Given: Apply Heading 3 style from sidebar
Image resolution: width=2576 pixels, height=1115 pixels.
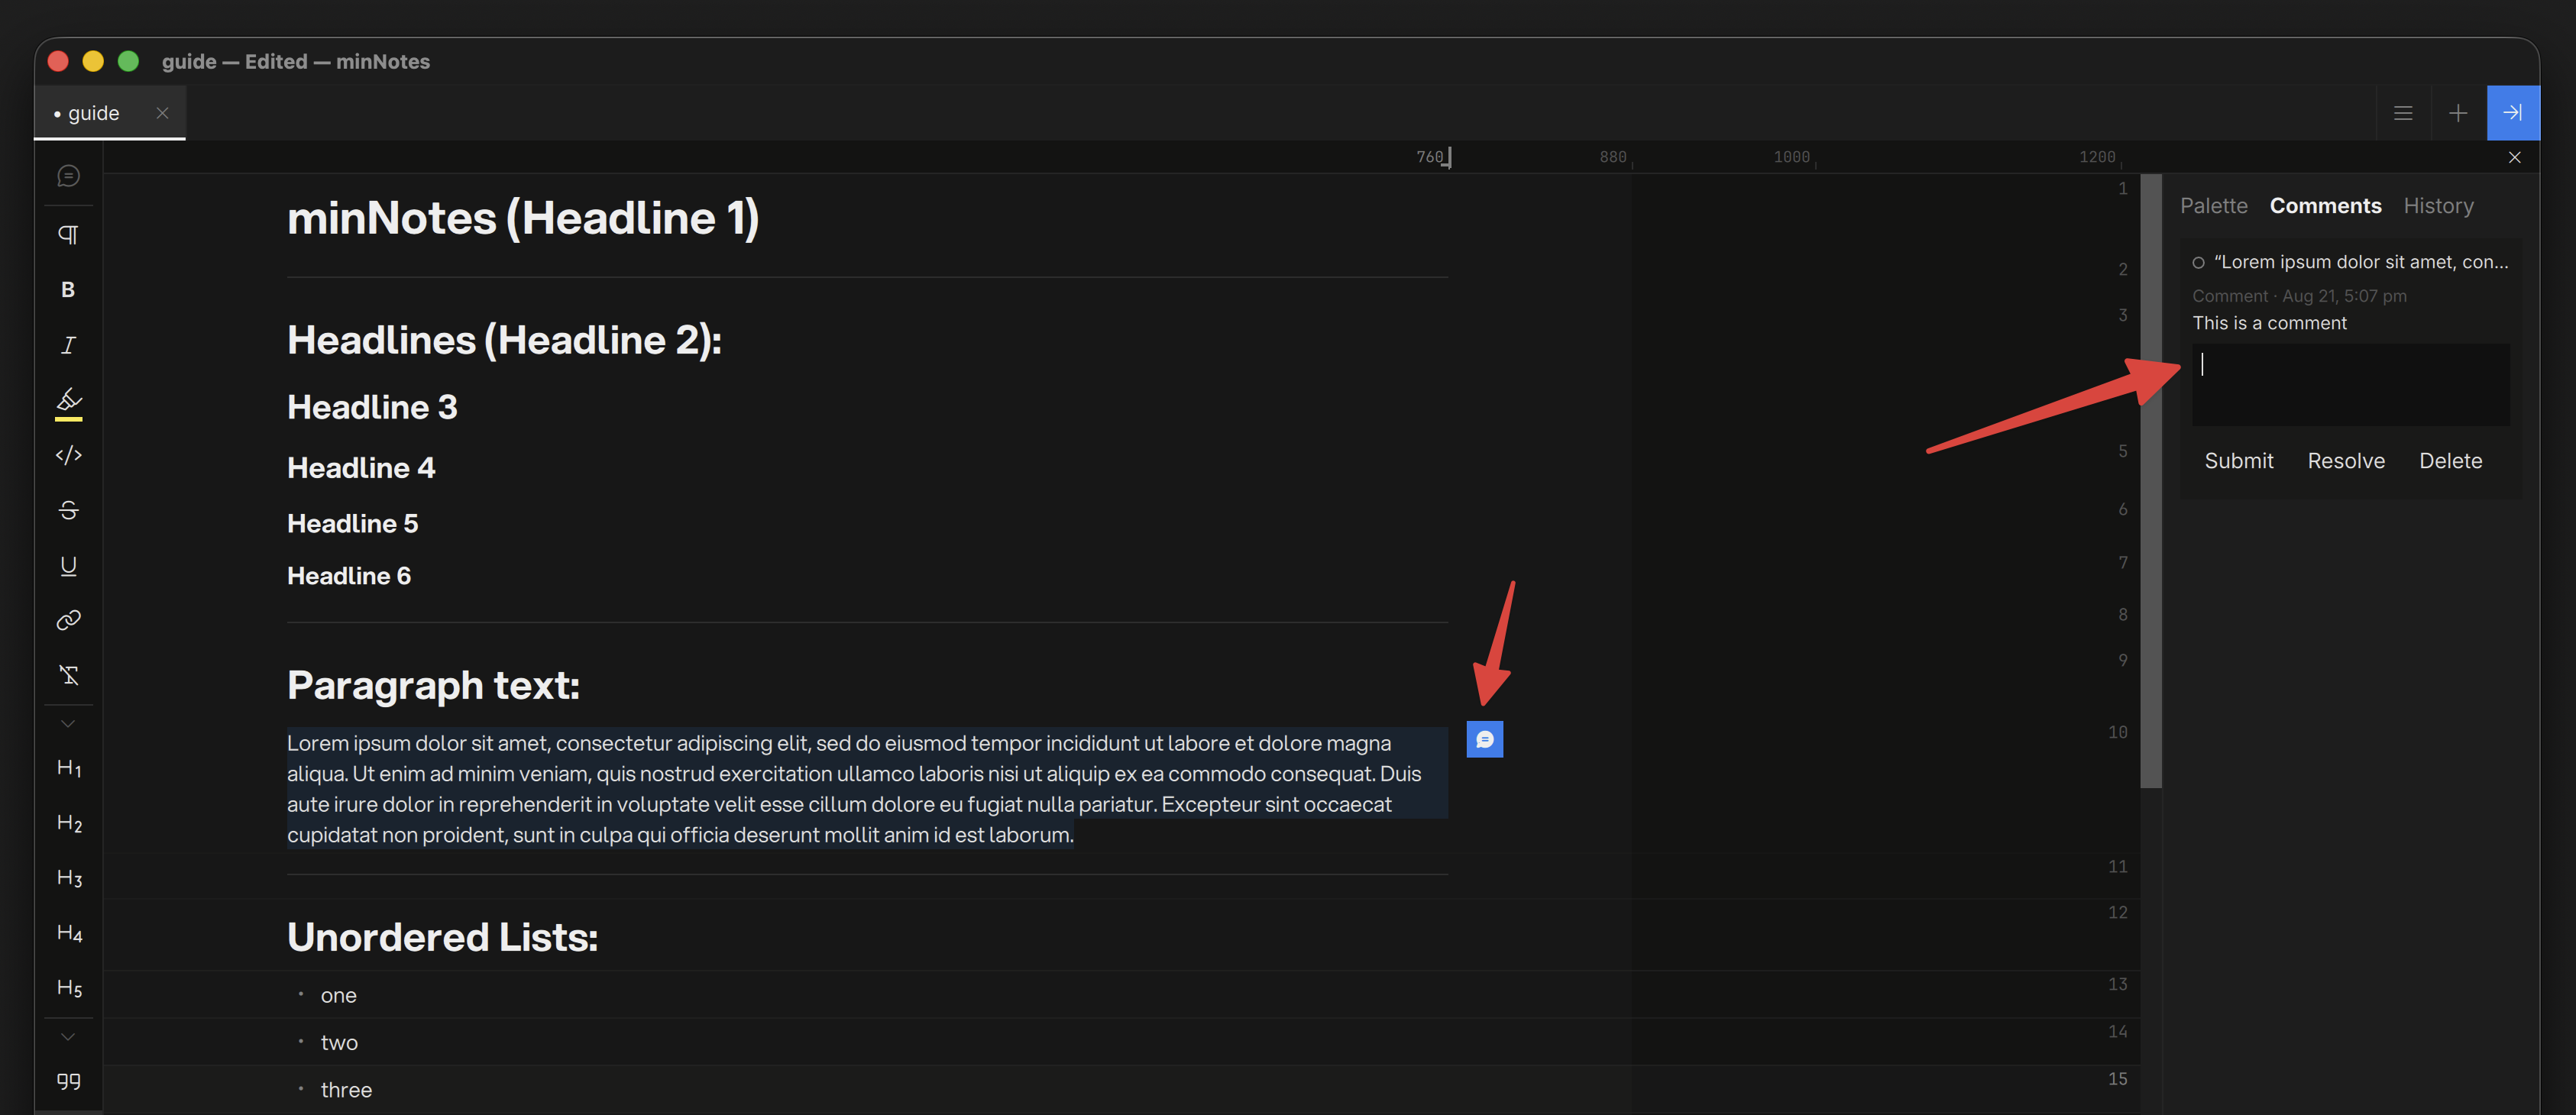Looking at the screenshot, I should coord(68,878).
